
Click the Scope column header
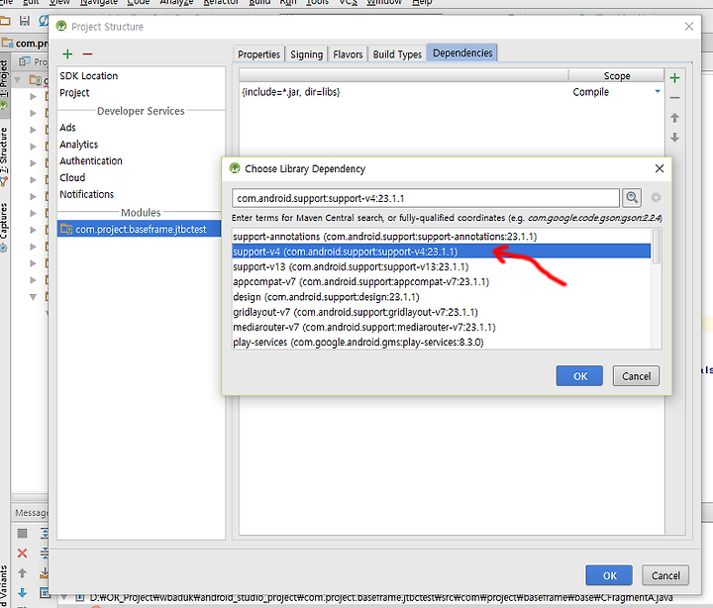[616, 76]
